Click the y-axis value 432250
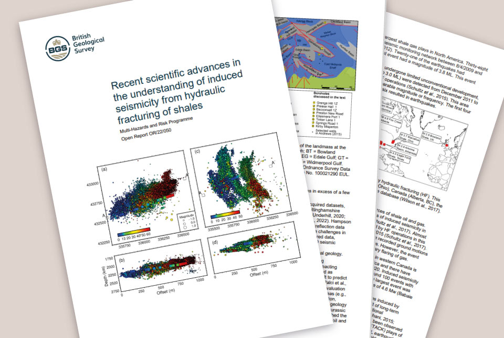The height and width of the screenshot is (338, 504). click(104, 243)
